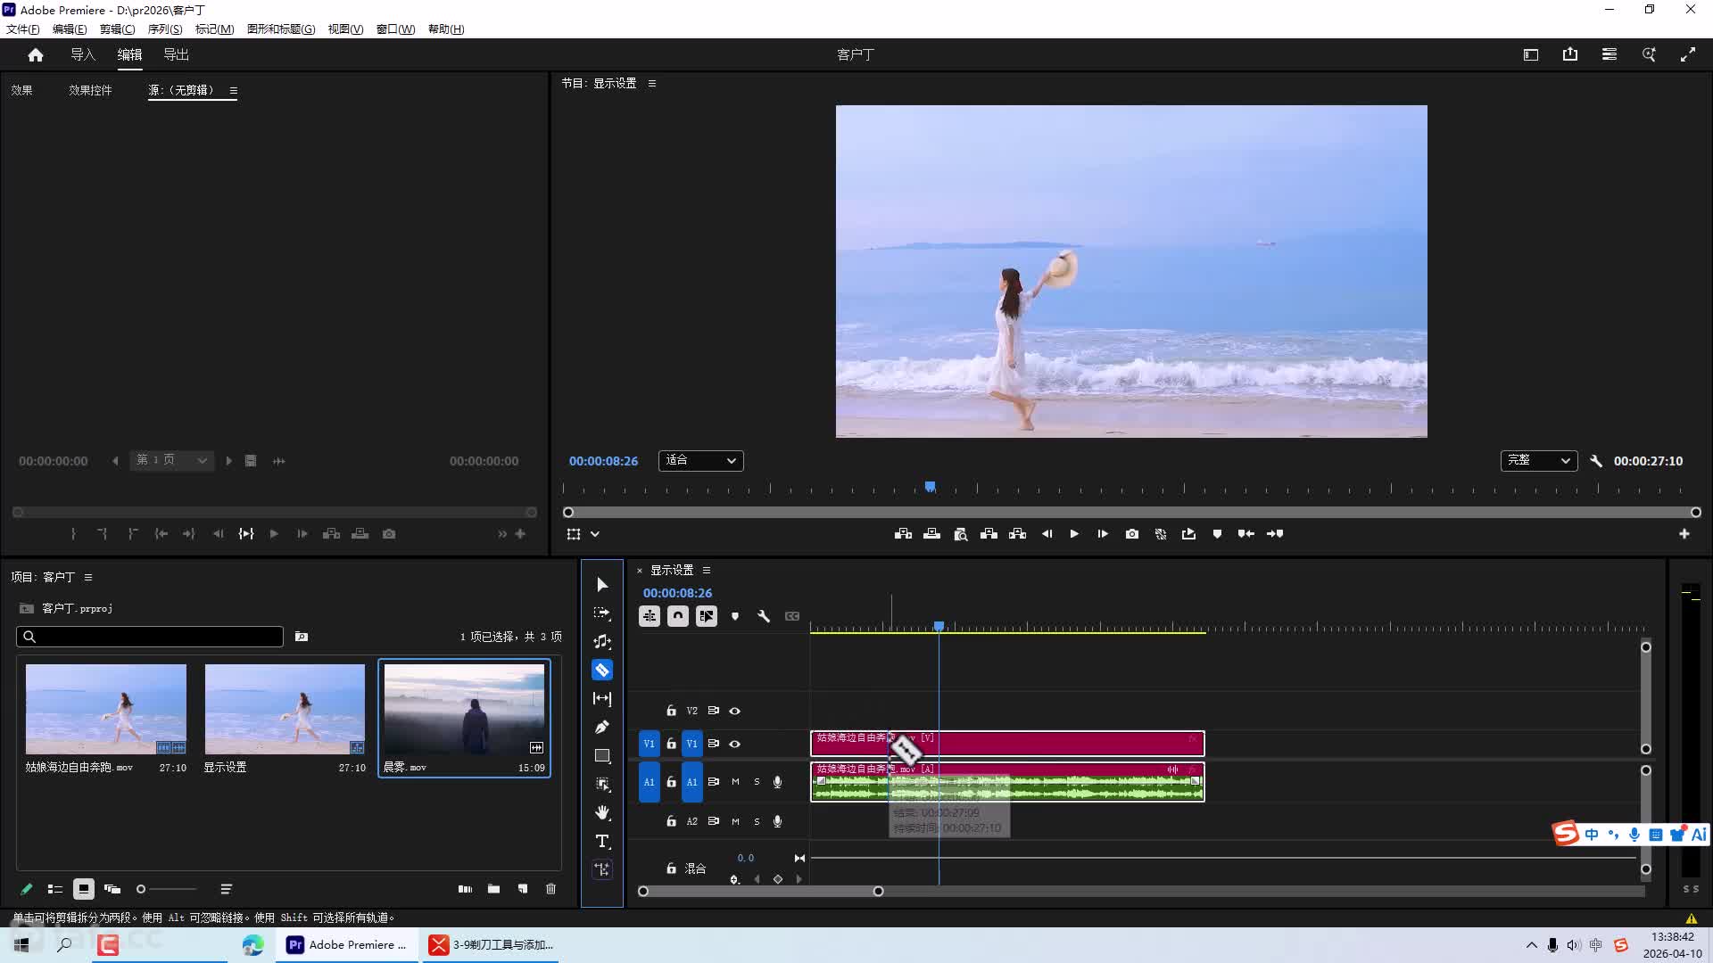Step forward one frame
The image size is (1713, 963).
tap(1103, 534)
